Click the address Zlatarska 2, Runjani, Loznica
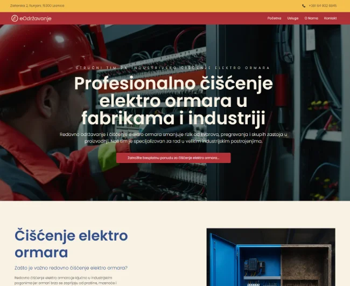 (x=37, y=5)
